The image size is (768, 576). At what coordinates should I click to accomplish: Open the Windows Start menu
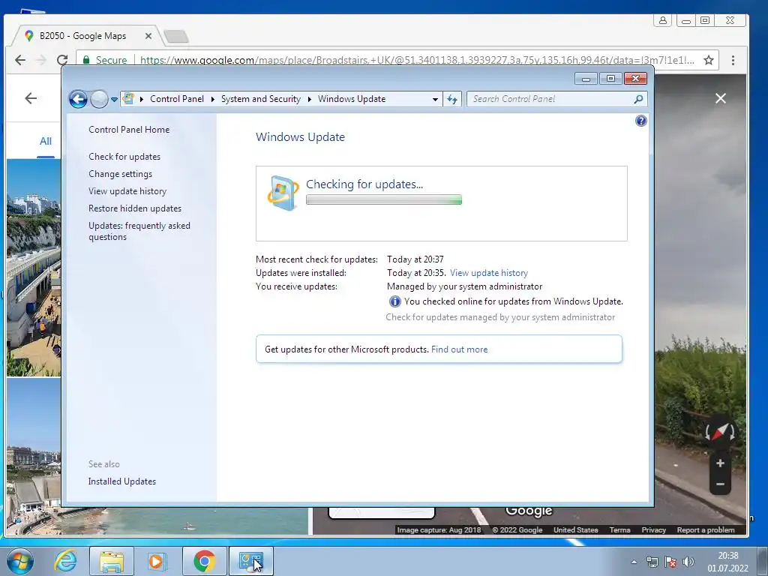click(x=19, y=561)
